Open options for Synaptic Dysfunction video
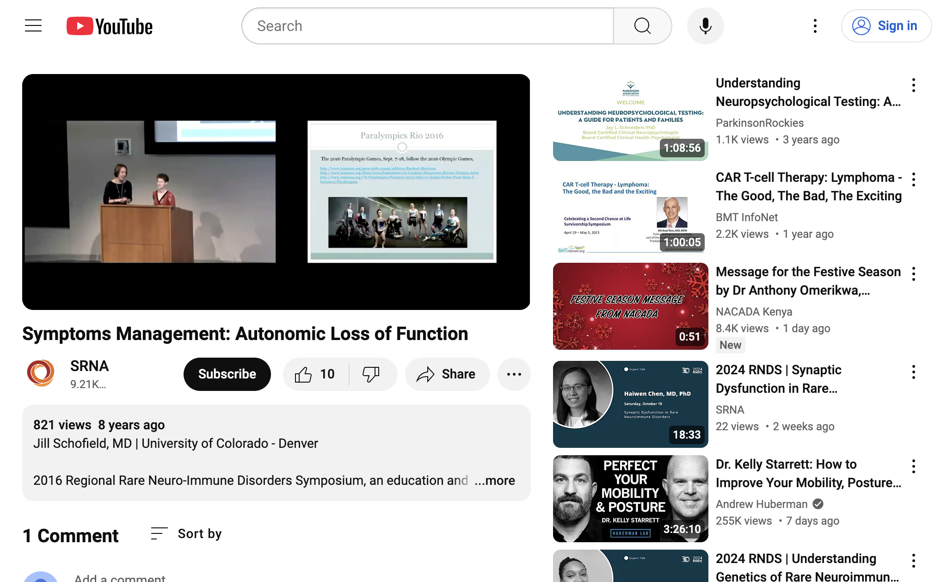The height and width of the screenshot is (582, 947). pyautogui.click(x=913, y=372)
